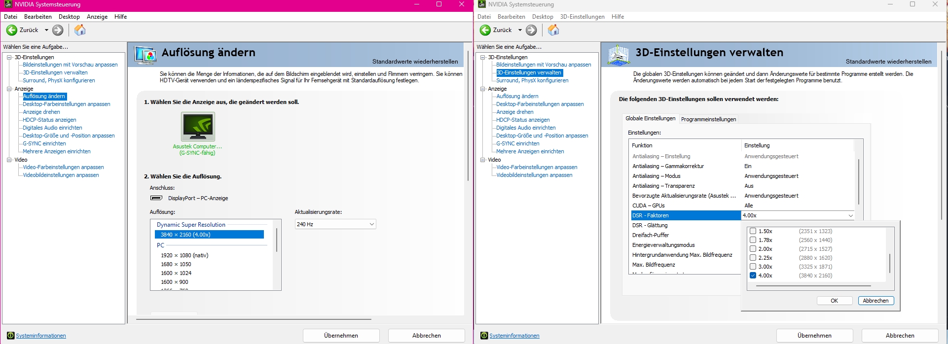The image size is (948, 344).
Task: Select the CUDA – GPUs setting row
Action: pyautogui.click(x=742, y=206)
